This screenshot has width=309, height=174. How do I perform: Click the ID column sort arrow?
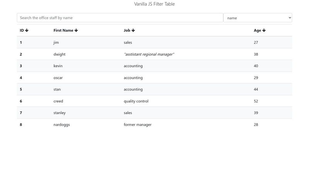pos(27,31)
